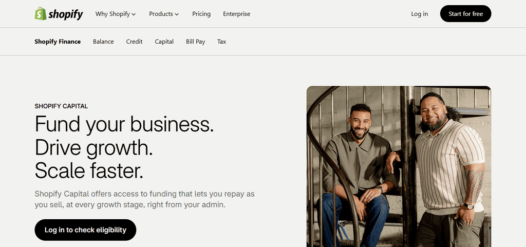
Task: Open the Tax section
Action: coord(221,42)
